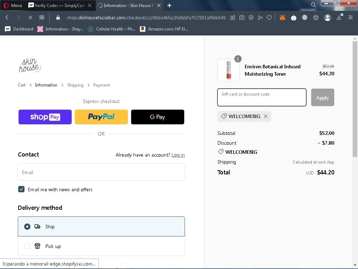Stop loading the page
This screenshot has width=358, height=269.
click(x=30, y=18)
